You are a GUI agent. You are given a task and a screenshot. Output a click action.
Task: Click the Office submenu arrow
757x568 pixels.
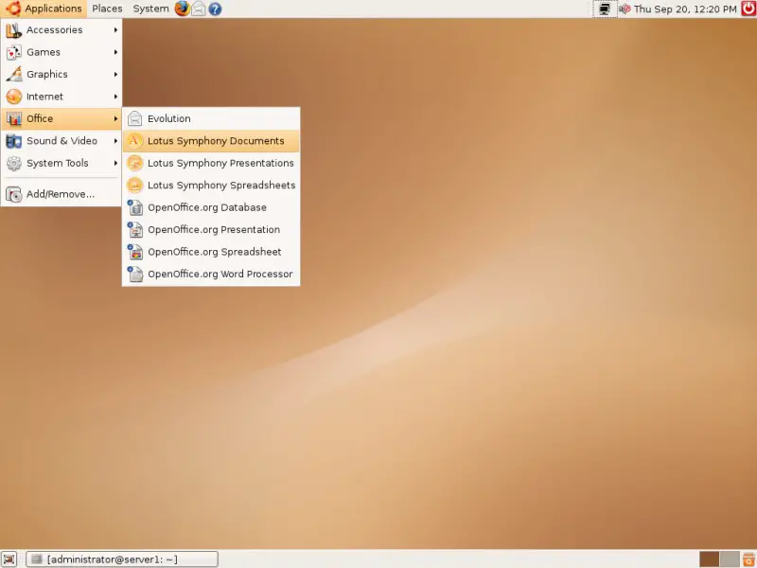point(115,119)
